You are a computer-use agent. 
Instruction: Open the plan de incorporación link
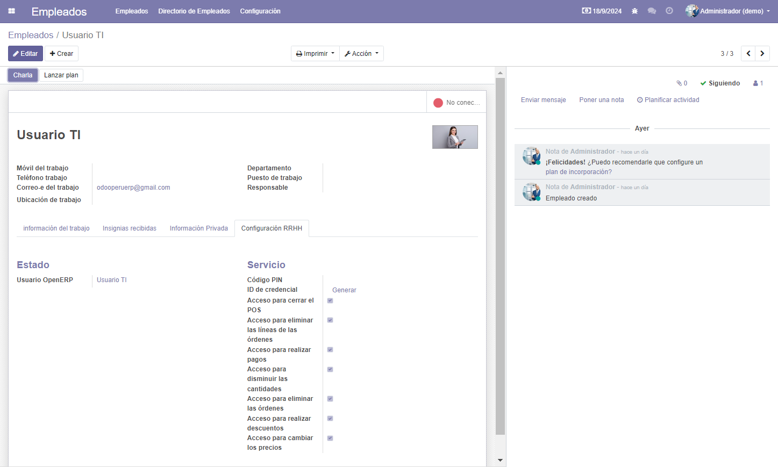[x=579, y=172]
